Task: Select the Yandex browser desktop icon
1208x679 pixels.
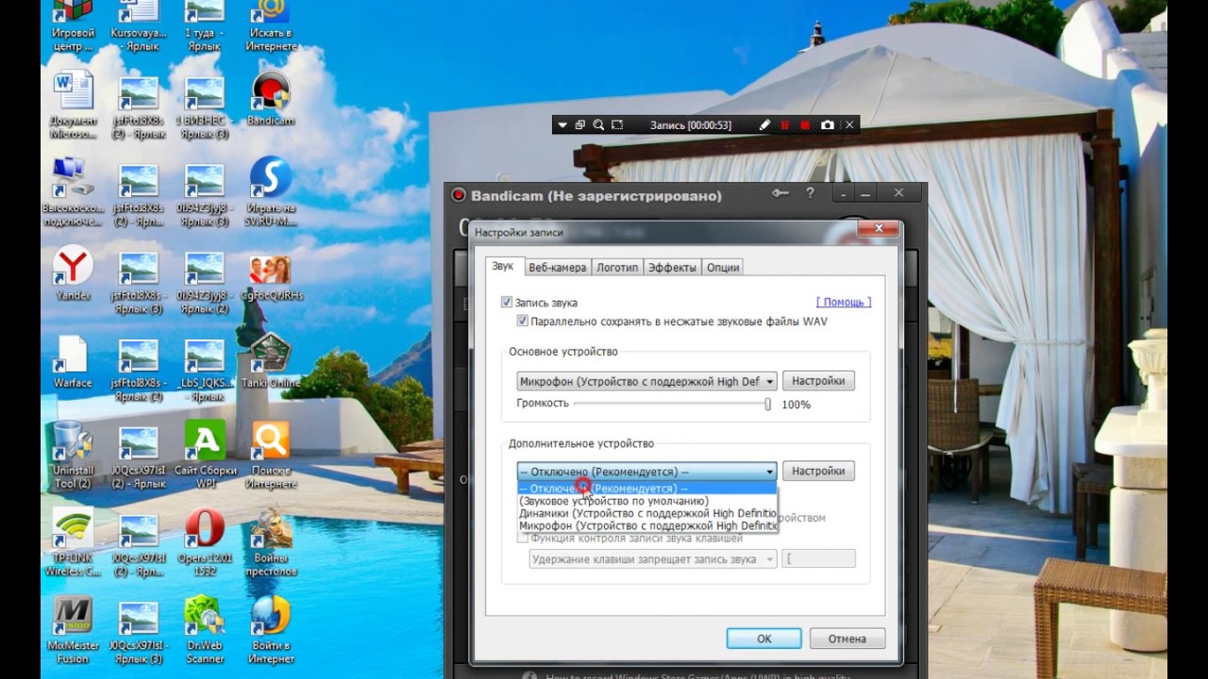Action: coord(73,273)
